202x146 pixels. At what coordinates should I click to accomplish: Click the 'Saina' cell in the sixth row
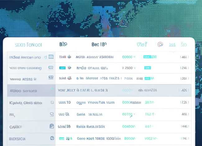[81, 114]
